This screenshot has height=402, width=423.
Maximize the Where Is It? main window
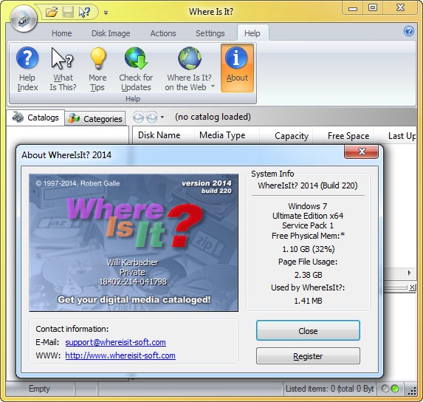pos(373,7)
